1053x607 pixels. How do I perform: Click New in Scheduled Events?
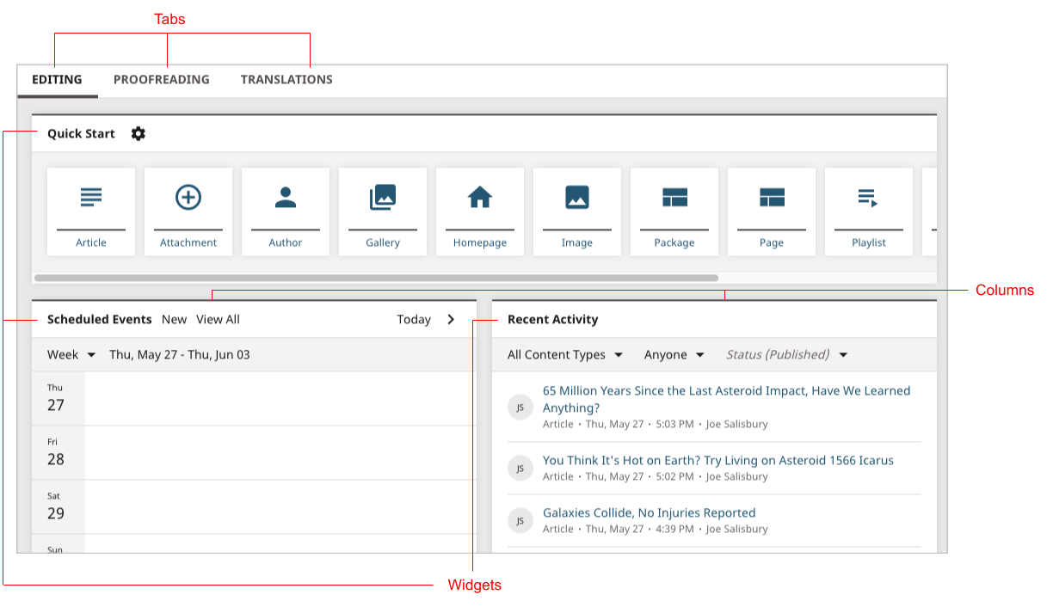click(174, 319)
